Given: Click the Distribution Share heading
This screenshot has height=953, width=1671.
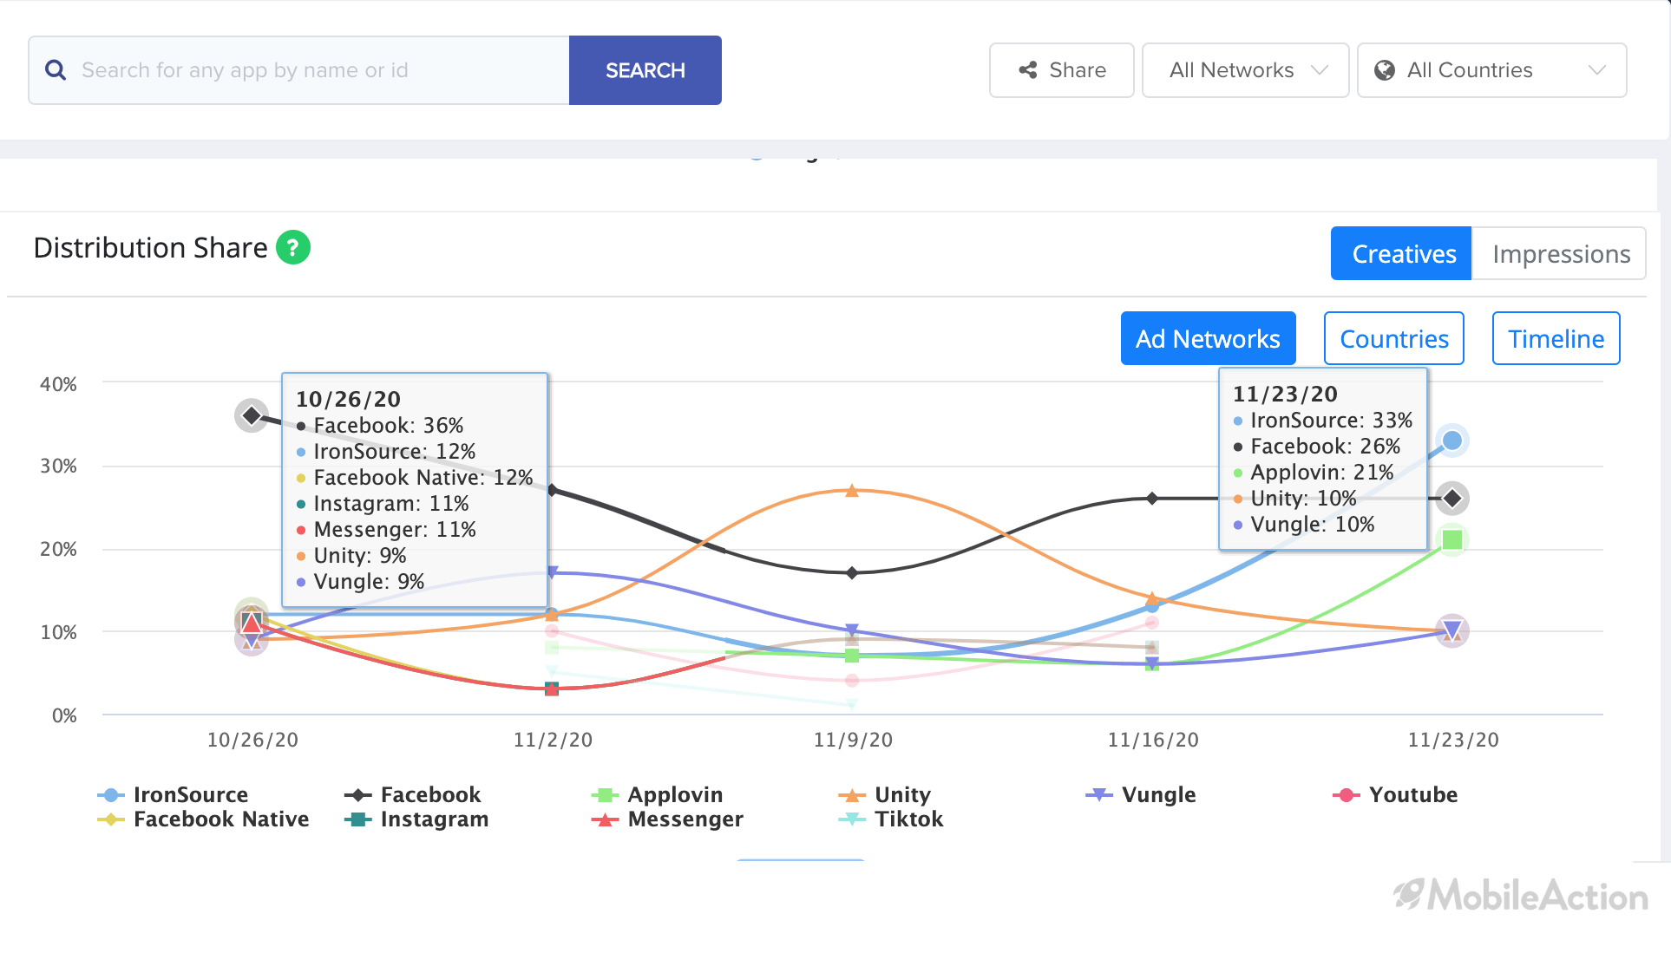Looking at the screenshot, I should tap(150, 248).
